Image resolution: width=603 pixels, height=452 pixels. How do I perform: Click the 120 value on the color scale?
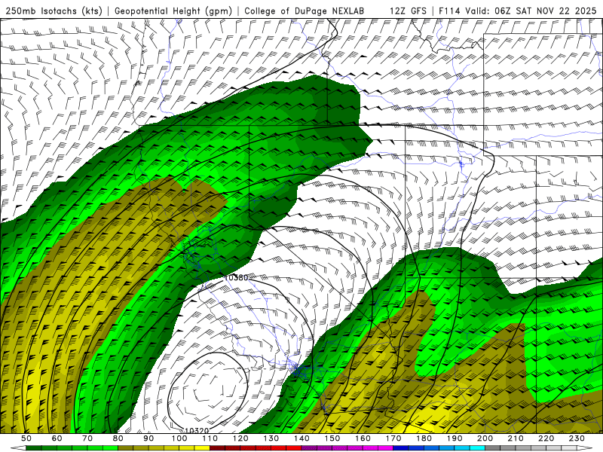pyautogui.click(x=240, y=438)
